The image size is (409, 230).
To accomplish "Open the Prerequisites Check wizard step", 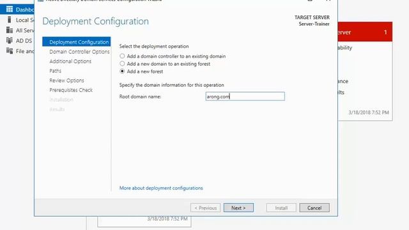I will [71, 90].
